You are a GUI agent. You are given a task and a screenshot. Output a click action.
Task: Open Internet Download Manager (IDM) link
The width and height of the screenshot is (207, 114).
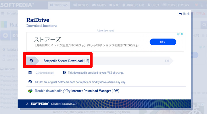point(95,91)
